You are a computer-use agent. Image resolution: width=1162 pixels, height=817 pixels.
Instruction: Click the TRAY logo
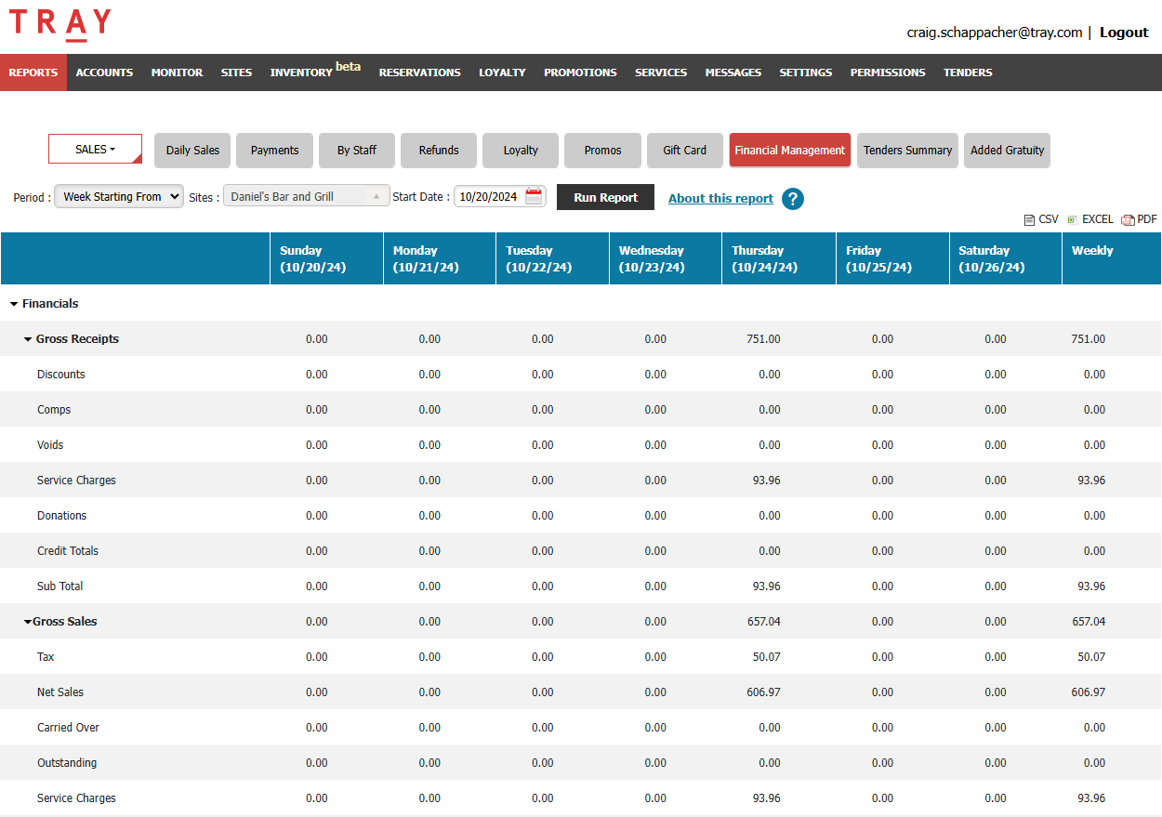[x=60, y=25]
